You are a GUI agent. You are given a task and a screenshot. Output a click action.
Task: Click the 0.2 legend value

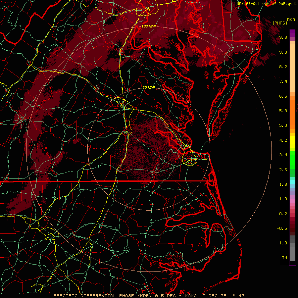click(283, 214)
